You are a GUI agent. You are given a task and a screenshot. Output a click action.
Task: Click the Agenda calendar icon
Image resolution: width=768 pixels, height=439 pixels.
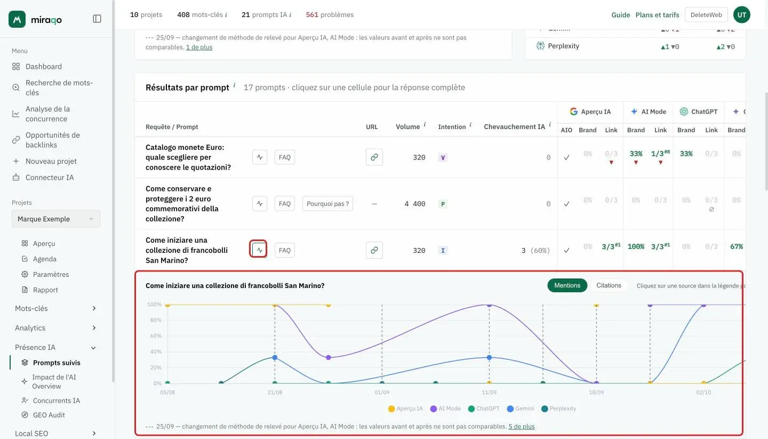click(x=25, y=259)
